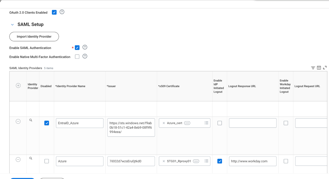Edit the EntraID_Azure name field
This screenshot has width=329, height=179.
coord(80,123)
